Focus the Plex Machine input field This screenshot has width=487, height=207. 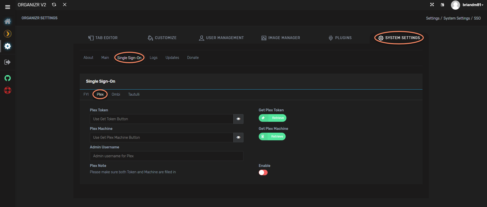(x=161, y=137)
